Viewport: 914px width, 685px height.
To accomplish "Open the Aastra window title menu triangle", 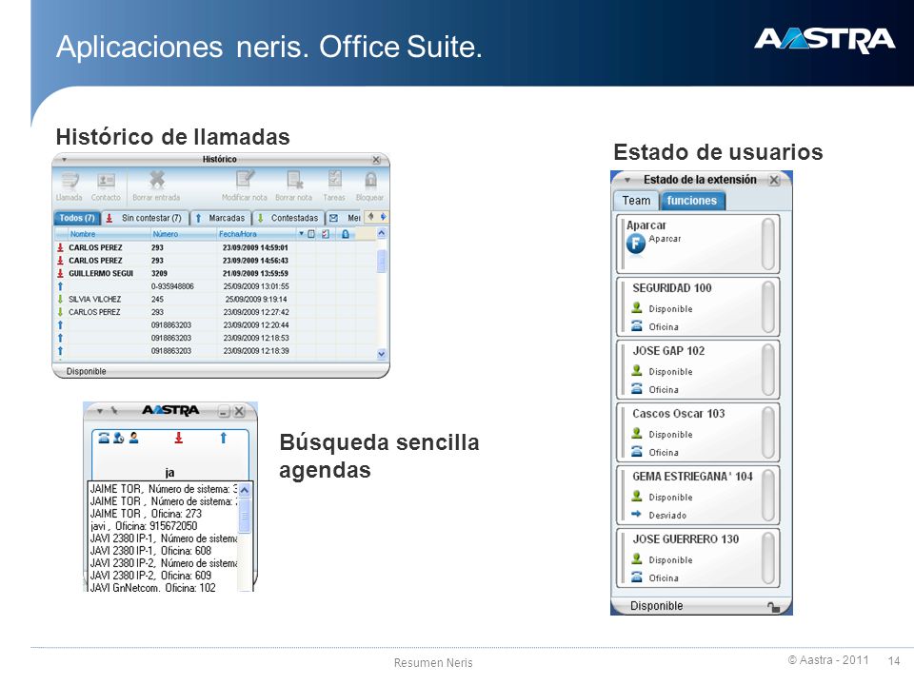I will click(x=100, y=411).
